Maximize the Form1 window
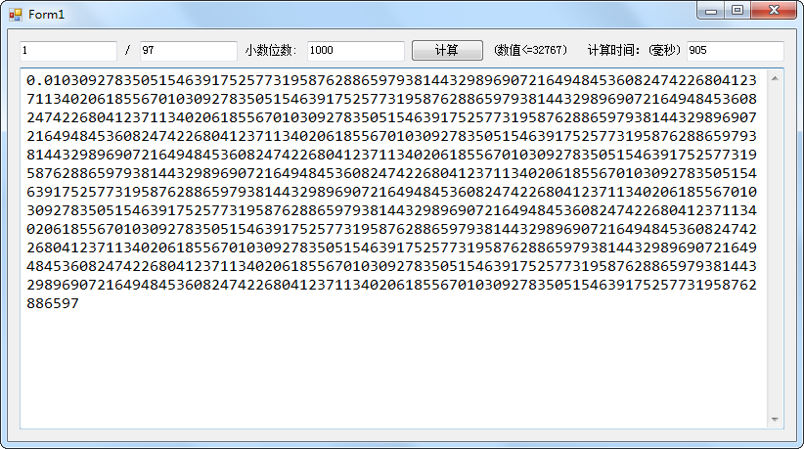 [737, 10]
